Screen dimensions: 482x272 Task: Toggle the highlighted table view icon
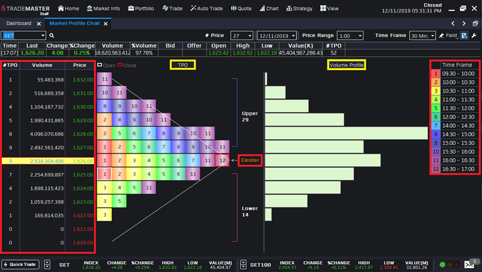click(464, 36)
